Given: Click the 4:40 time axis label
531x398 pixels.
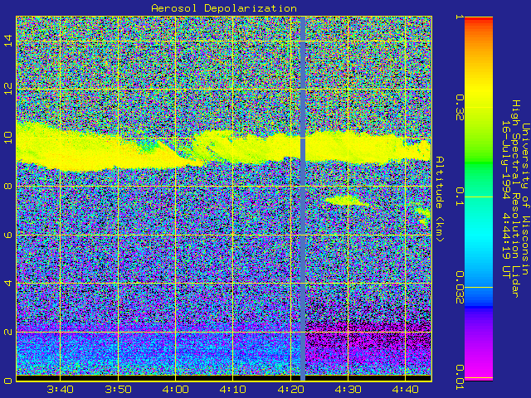Looking at the screenshot, I should 406,389.
